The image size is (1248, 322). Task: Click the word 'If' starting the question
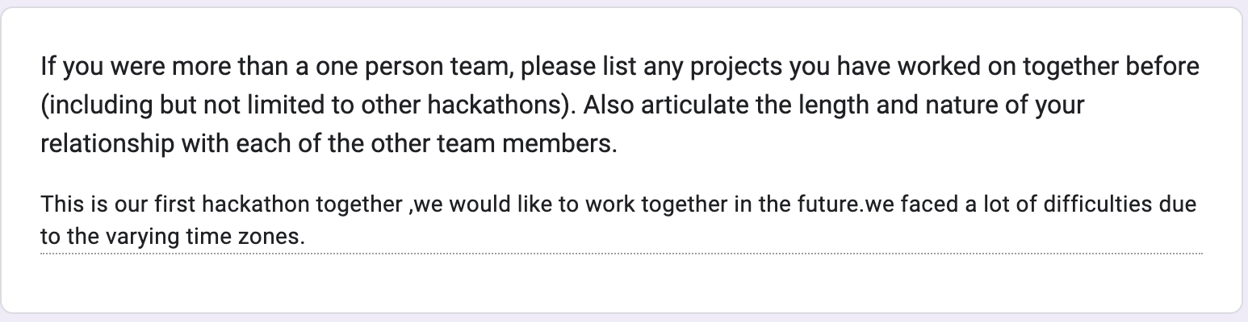pos(47,67)
